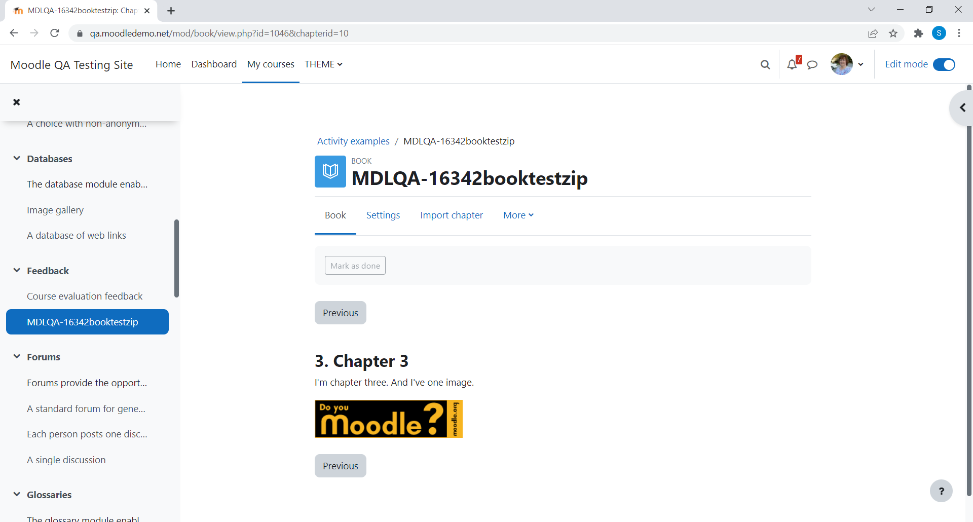
Task: Click the Moodle QA Testing Site title
Action: [71, 65]
